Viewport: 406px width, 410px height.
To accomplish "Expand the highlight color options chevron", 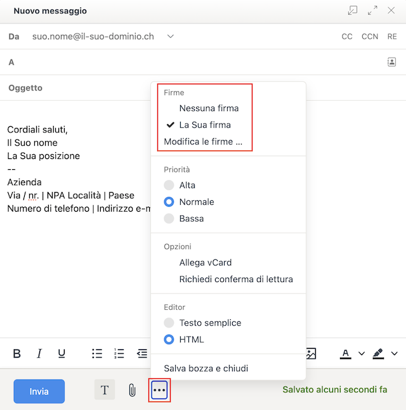I will (394, 354).
